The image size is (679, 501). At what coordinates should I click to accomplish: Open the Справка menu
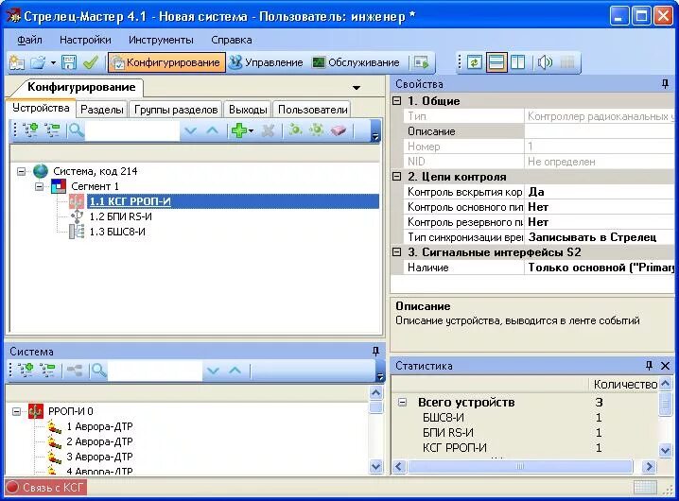(x=232, y=40)
